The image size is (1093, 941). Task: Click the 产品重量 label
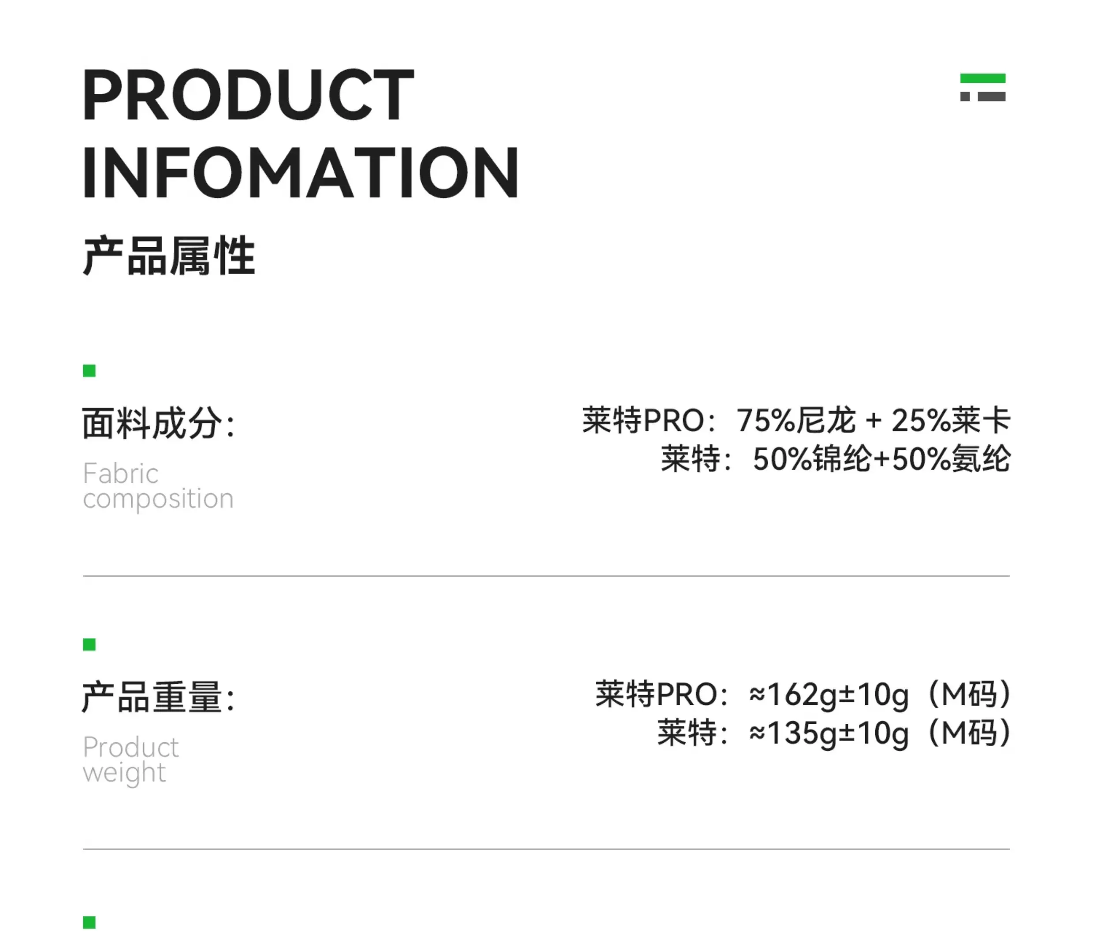coord(158,697)
